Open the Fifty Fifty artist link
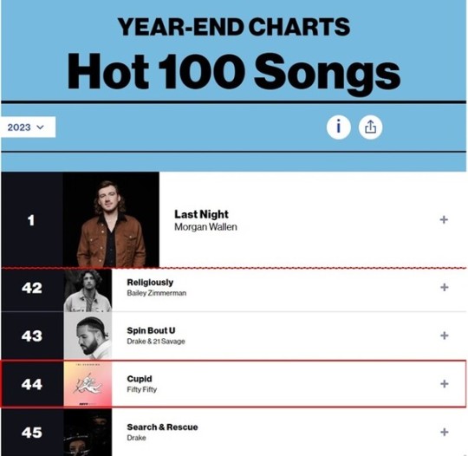 142,390
